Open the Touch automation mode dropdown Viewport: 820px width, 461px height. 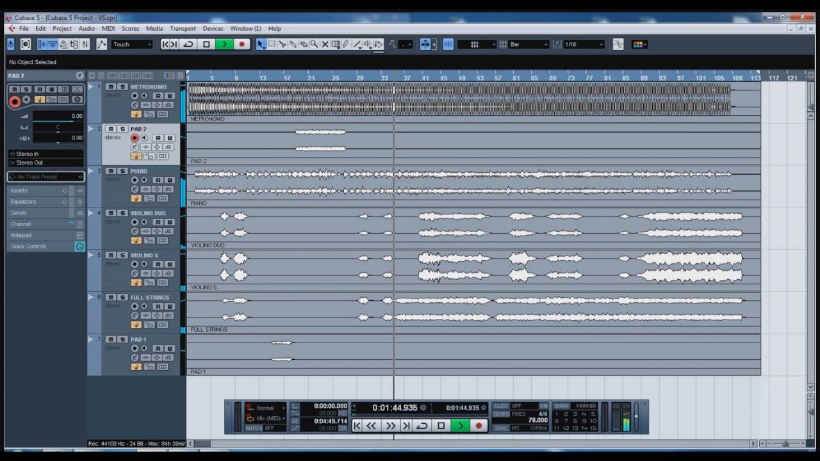[x=132, y=44]
